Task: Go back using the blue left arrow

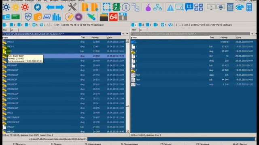Action: [50, 7]
